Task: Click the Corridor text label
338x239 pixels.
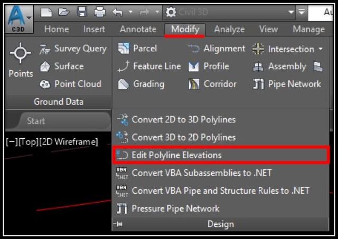Action: pyautogui.click(x=220, y=84)
